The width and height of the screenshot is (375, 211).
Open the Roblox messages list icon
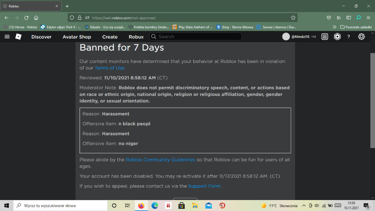click(x=325, y=36)
